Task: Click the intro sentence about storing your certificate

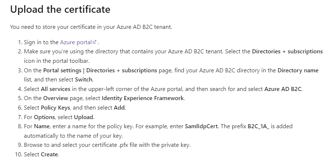Action: [x=91, y=27]
